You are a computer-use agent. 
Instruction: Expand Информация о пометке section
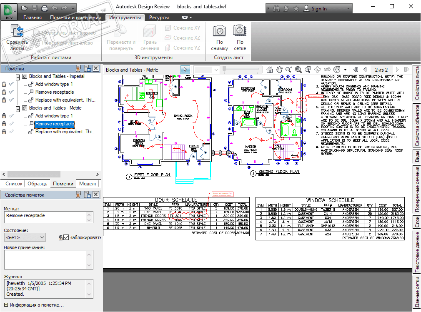point(6,305)
